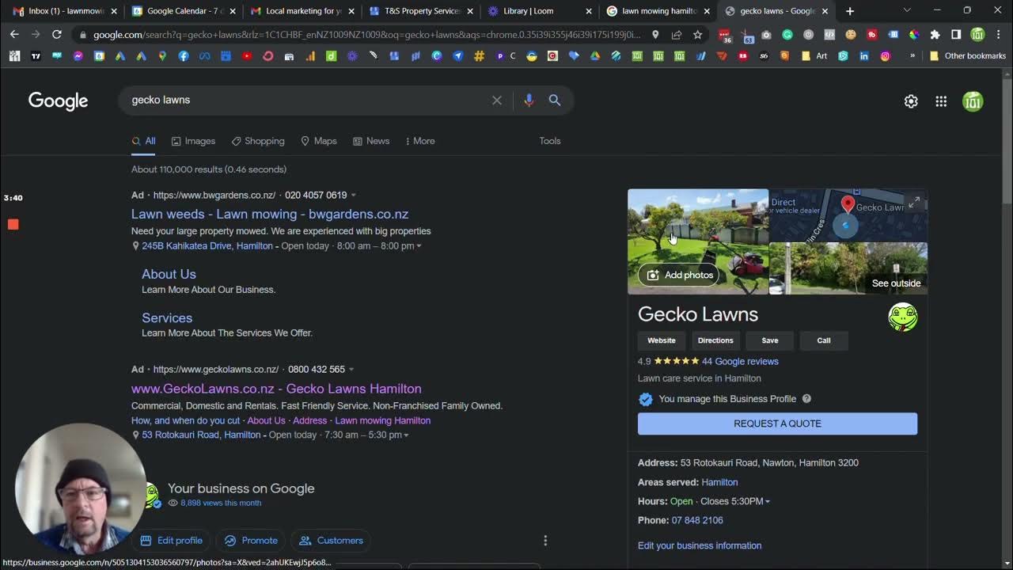Open Google quick settings gear

tap(911, 101)
